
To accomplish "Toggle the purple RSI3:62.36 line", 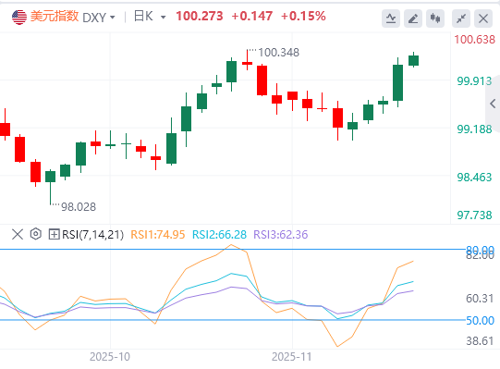I will click(x=281, y=235).
